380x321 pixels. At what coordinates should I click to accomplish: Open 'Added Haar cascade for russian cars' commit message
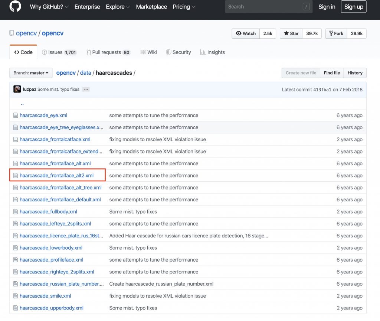[189, 236]
